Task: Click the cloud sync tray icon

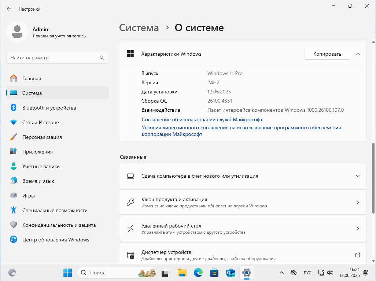Action: tap(294, 273)
